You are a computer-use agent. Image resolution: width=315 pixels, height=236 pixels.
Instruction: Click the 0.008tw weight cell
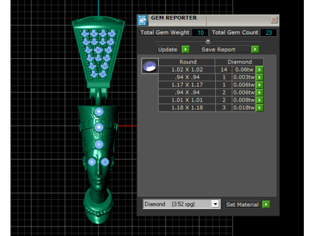pyautogui.click(x=244, y=100)
